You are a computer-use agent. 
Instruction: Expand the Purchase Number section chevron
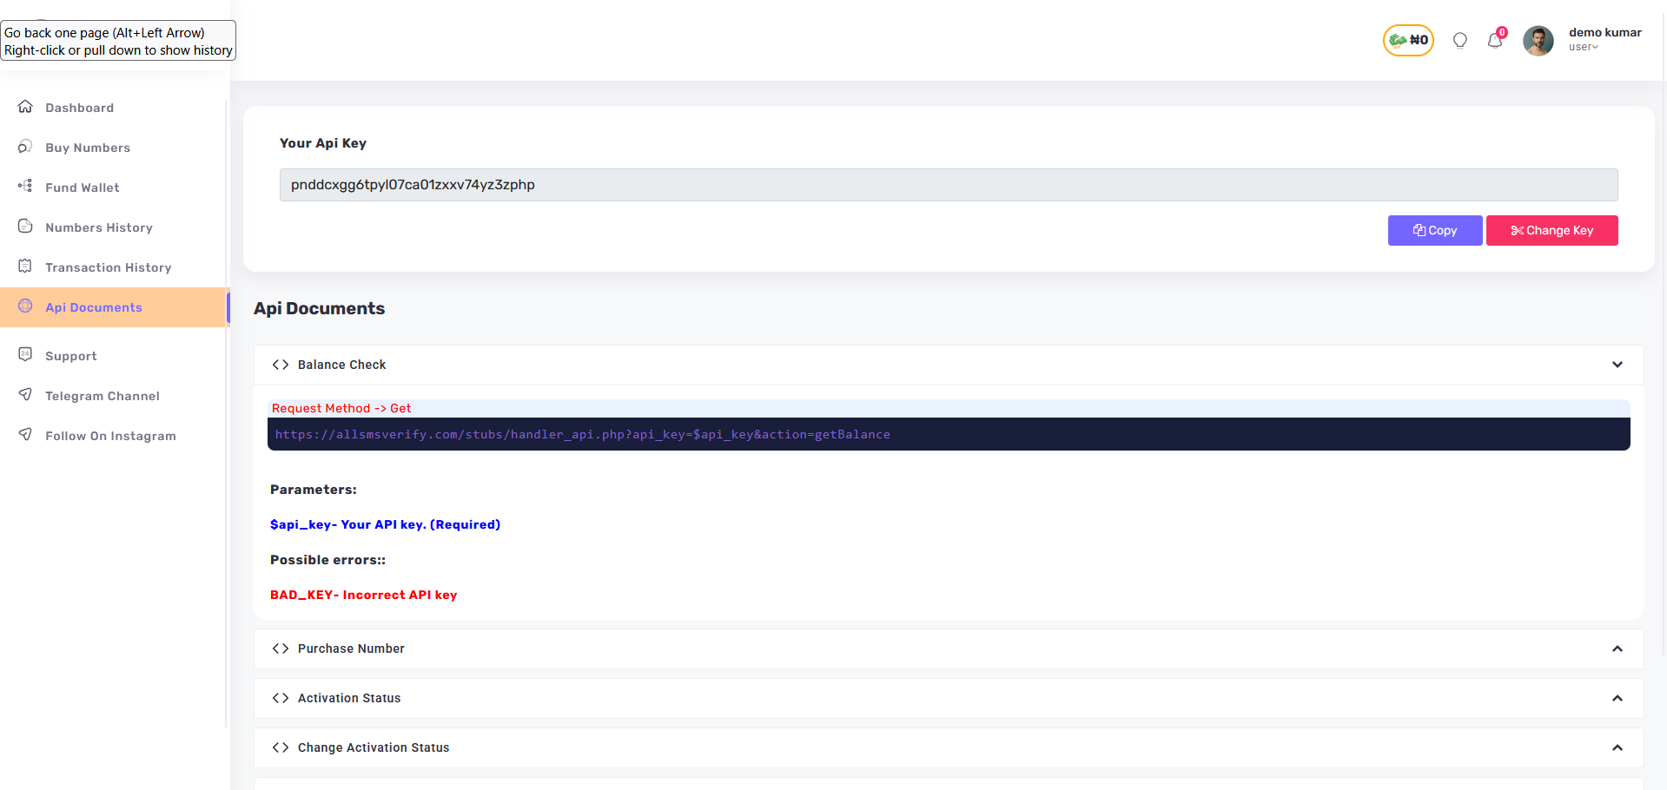point(1617,648)
